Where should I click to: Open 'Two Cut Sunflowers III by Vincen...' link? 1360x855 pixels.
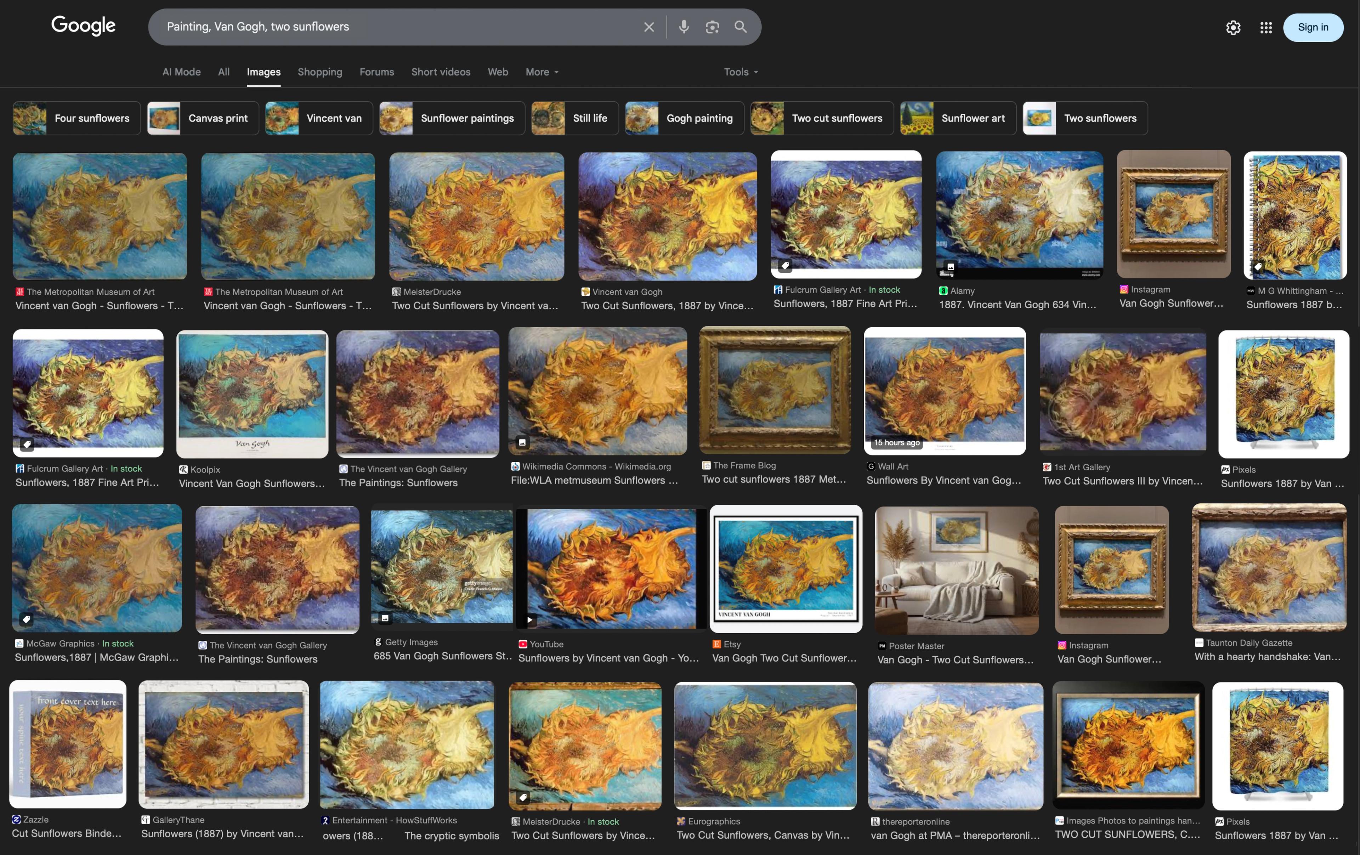(1122, 481)
